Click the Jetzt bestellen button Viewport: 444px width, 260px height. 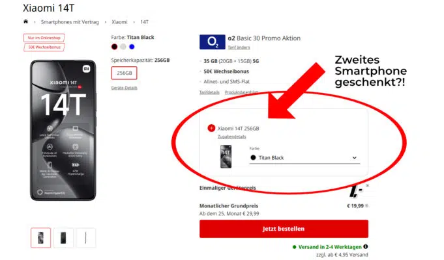[284, 229]
